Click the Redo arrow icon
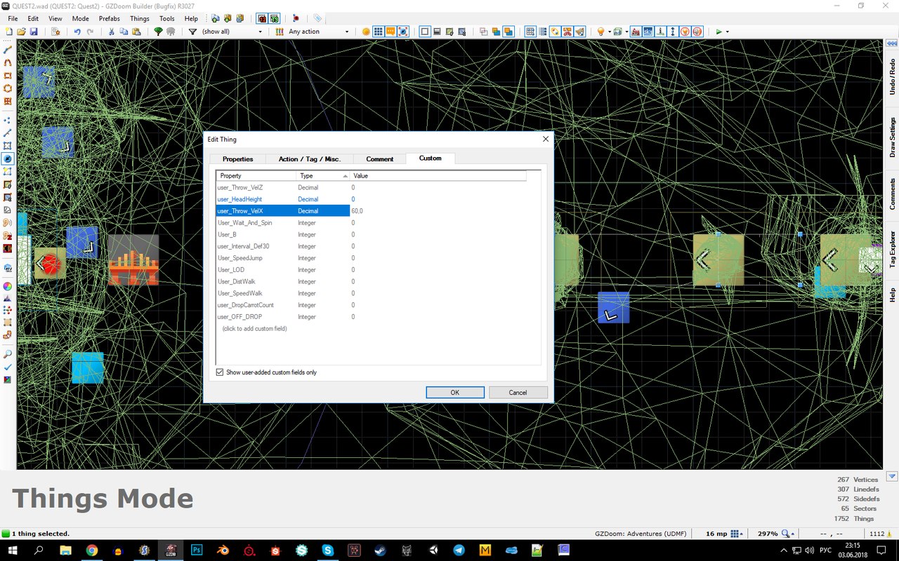Image resolution: width=899 pixels, height=561 pixels. 90,32
